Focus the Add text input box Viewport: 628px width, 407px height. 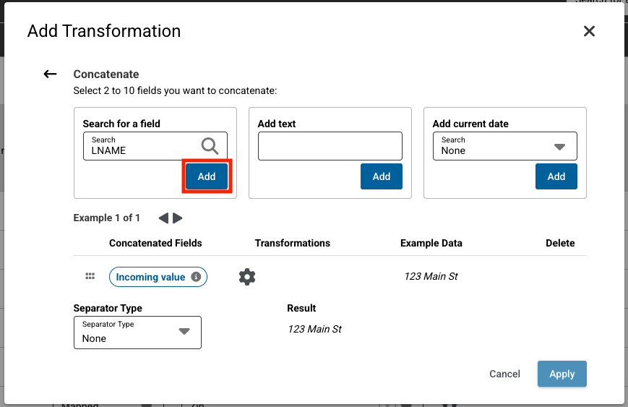coord(330,146)
